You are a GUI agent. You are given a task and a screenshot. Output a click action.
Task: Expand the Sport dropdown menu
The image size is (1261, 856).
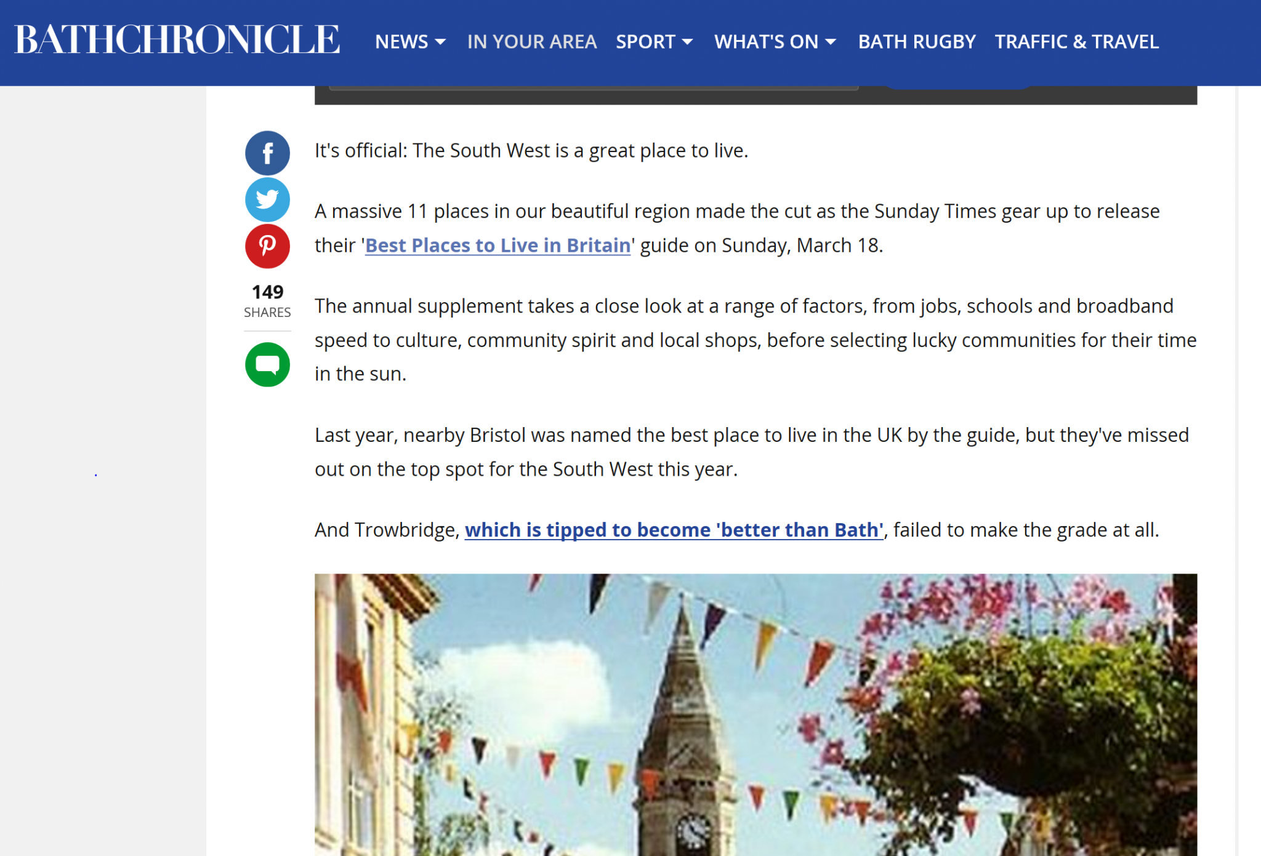(654, 42)
